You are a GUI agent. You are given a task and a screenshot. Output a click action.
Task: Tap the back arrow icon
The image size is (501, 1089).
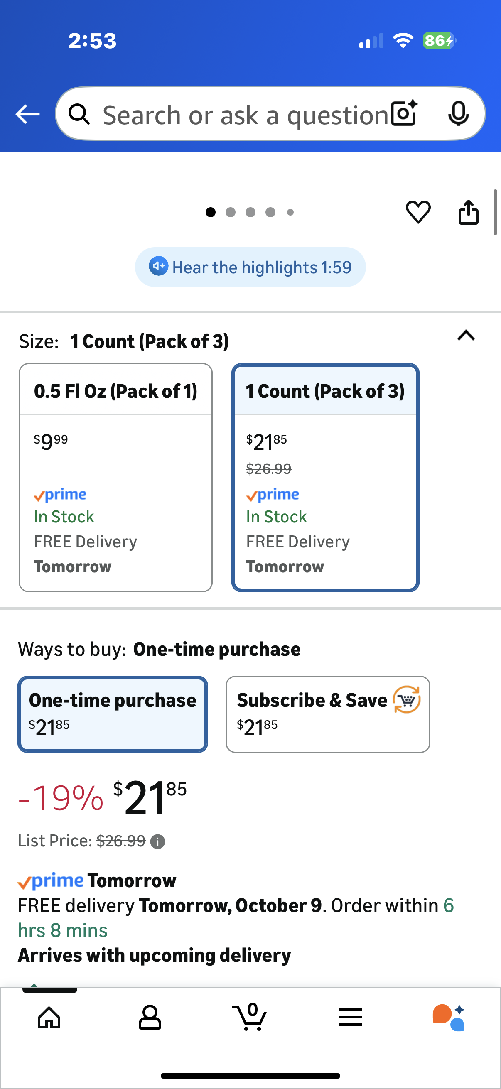pos(27,114)
